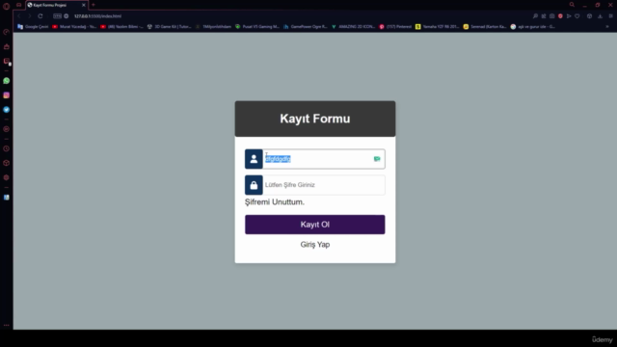Viewport: 617px width, 347px height.
Task: Open the Yamaha YZF R6 bookmark
Action: coord(437,27)
